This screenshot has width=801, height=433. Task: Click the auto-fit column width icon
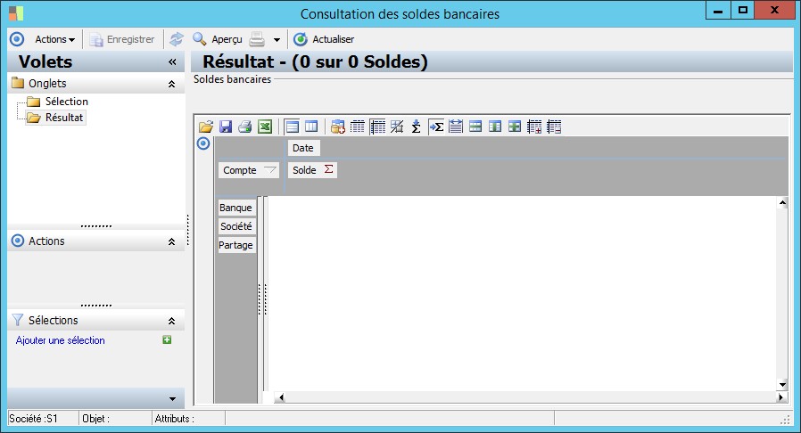coord(456,127)
